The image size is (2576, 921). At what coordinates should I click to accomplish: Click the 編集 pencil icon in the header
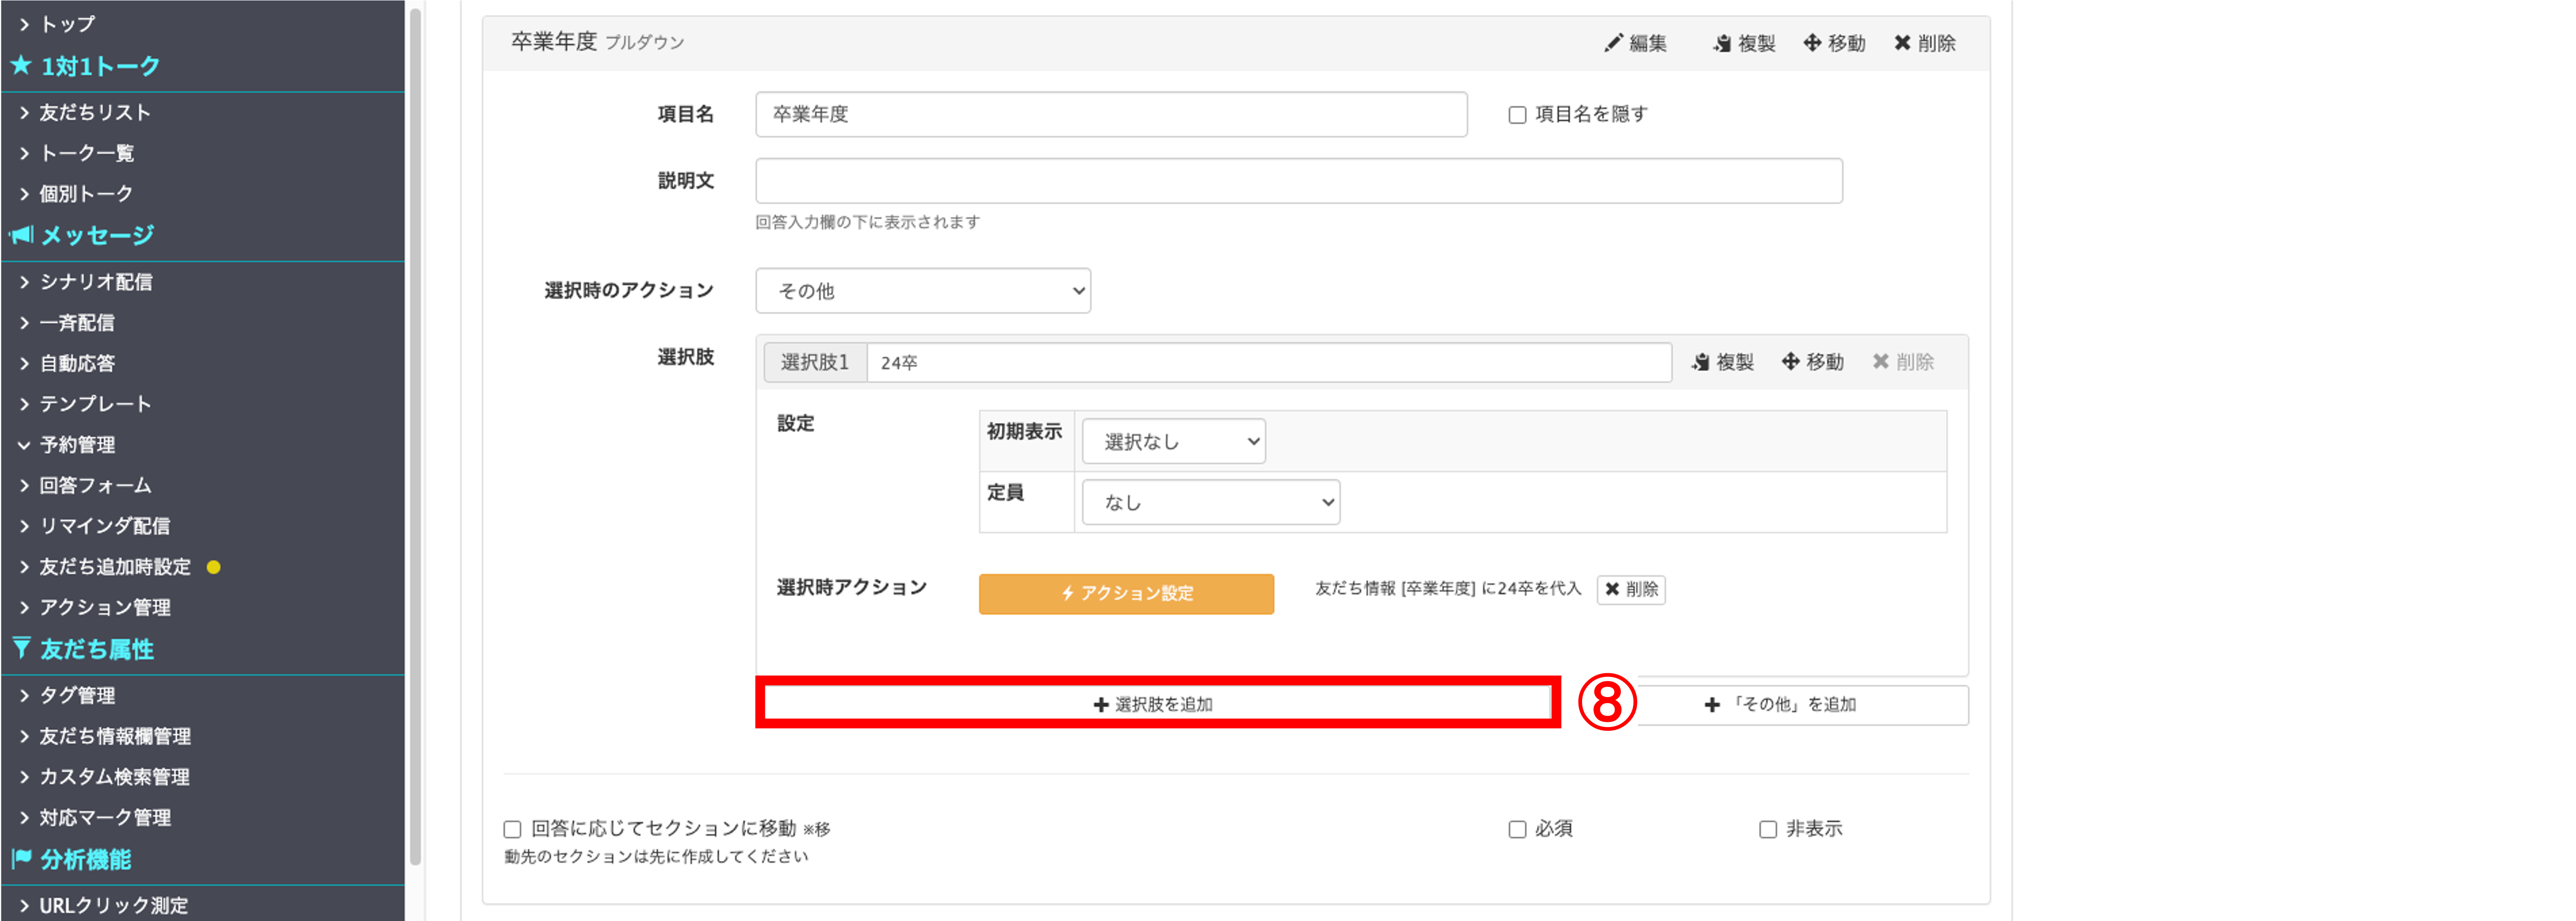pyautogui.click(x=1612, y=43)
